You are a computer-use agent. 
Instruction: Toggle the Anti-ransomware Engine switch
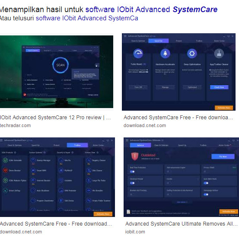tap(169, 172)
